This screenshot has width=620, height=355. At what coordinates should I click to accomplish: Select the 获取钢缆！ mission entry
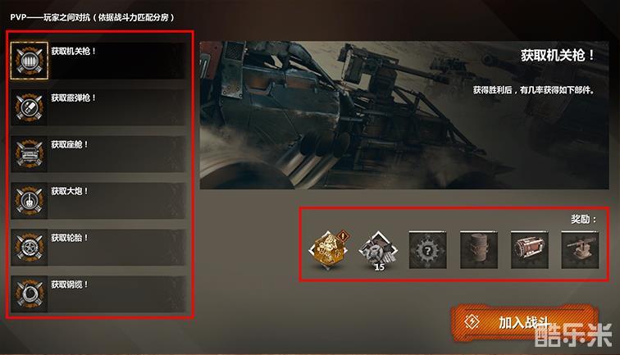(x=98, y=294)
